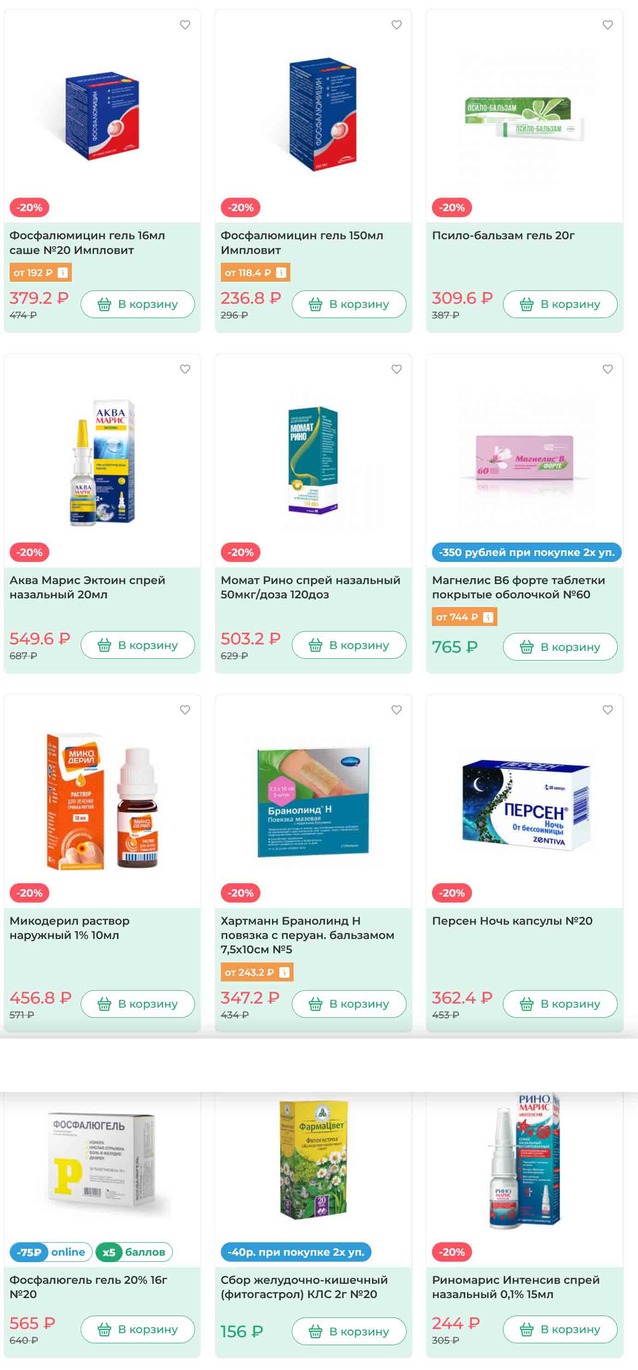
Task: Click heart icon on Момат Рино card
Action: (x=396, y=369)
